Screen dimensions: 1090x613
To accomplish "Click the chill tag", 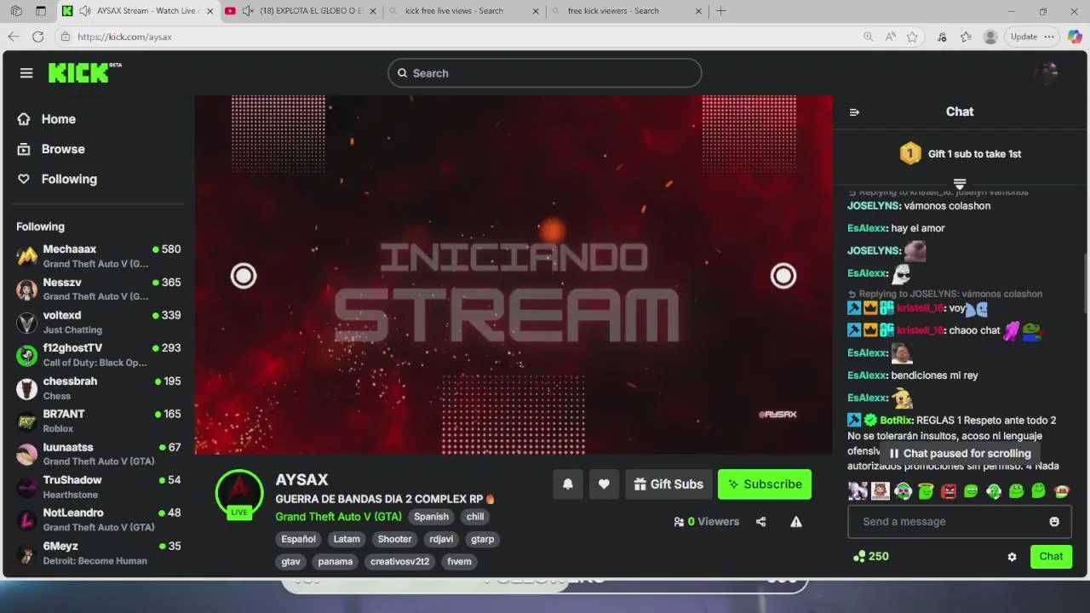I will (x=475, y=517).
